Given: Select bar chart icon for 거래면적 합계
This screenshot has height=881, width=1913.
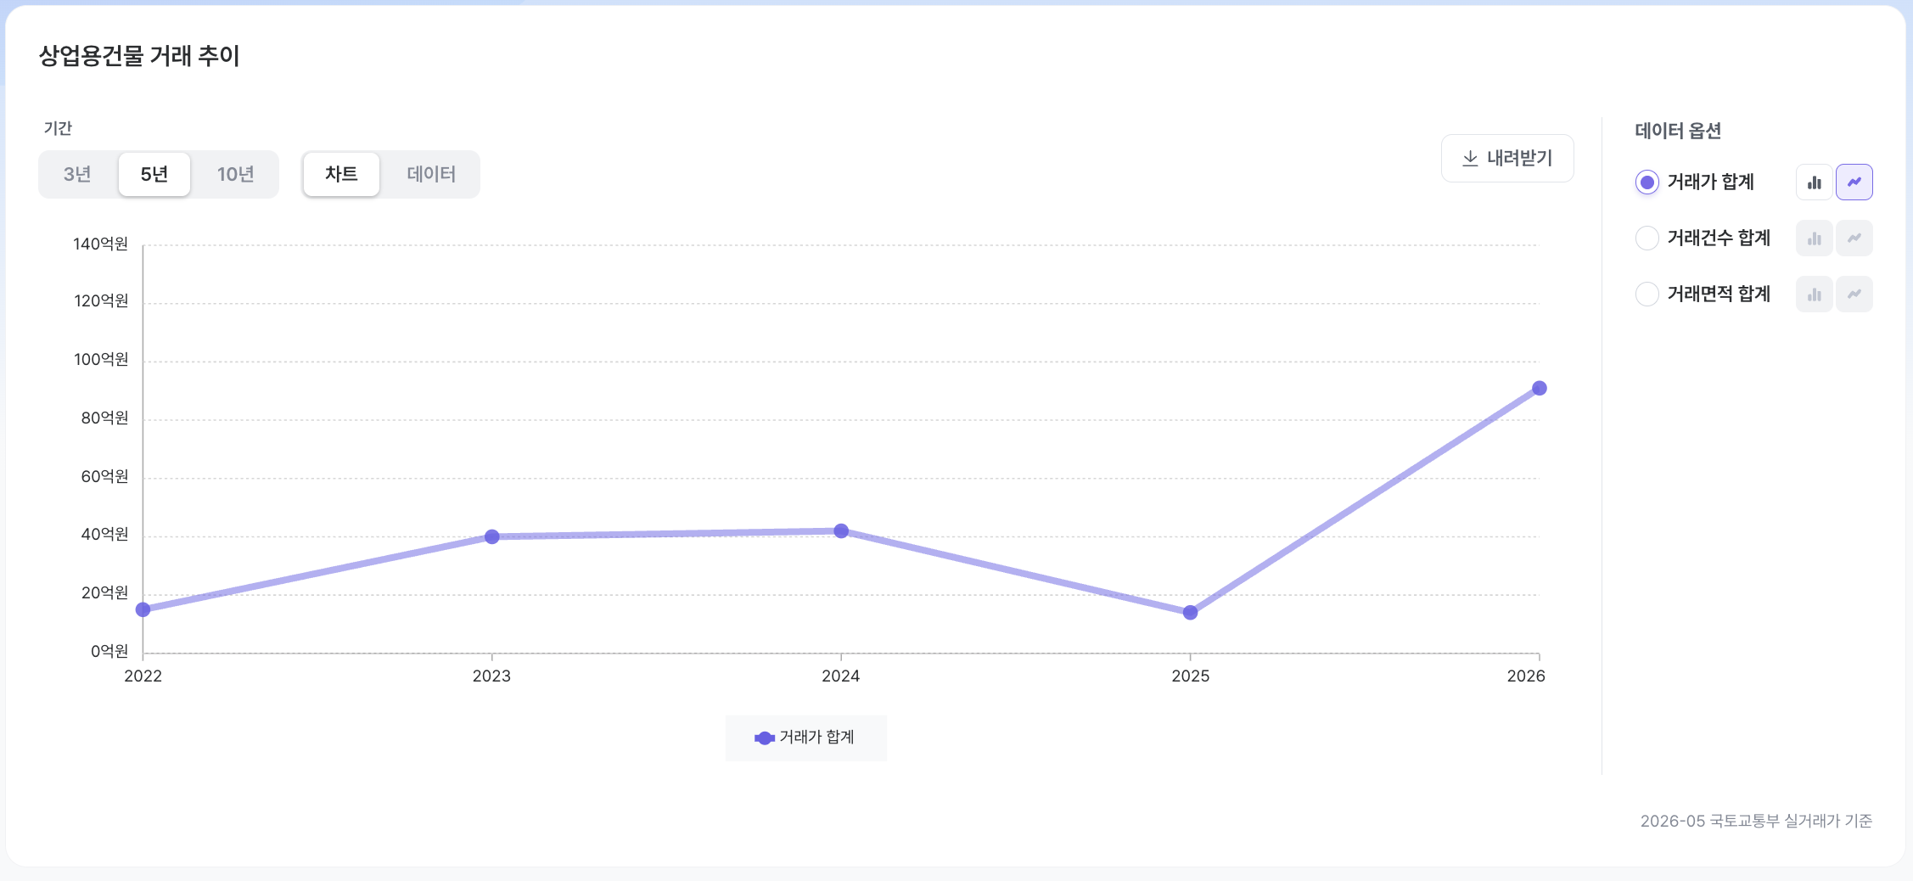Looking at the screenshot, I should pos(1815,295).
